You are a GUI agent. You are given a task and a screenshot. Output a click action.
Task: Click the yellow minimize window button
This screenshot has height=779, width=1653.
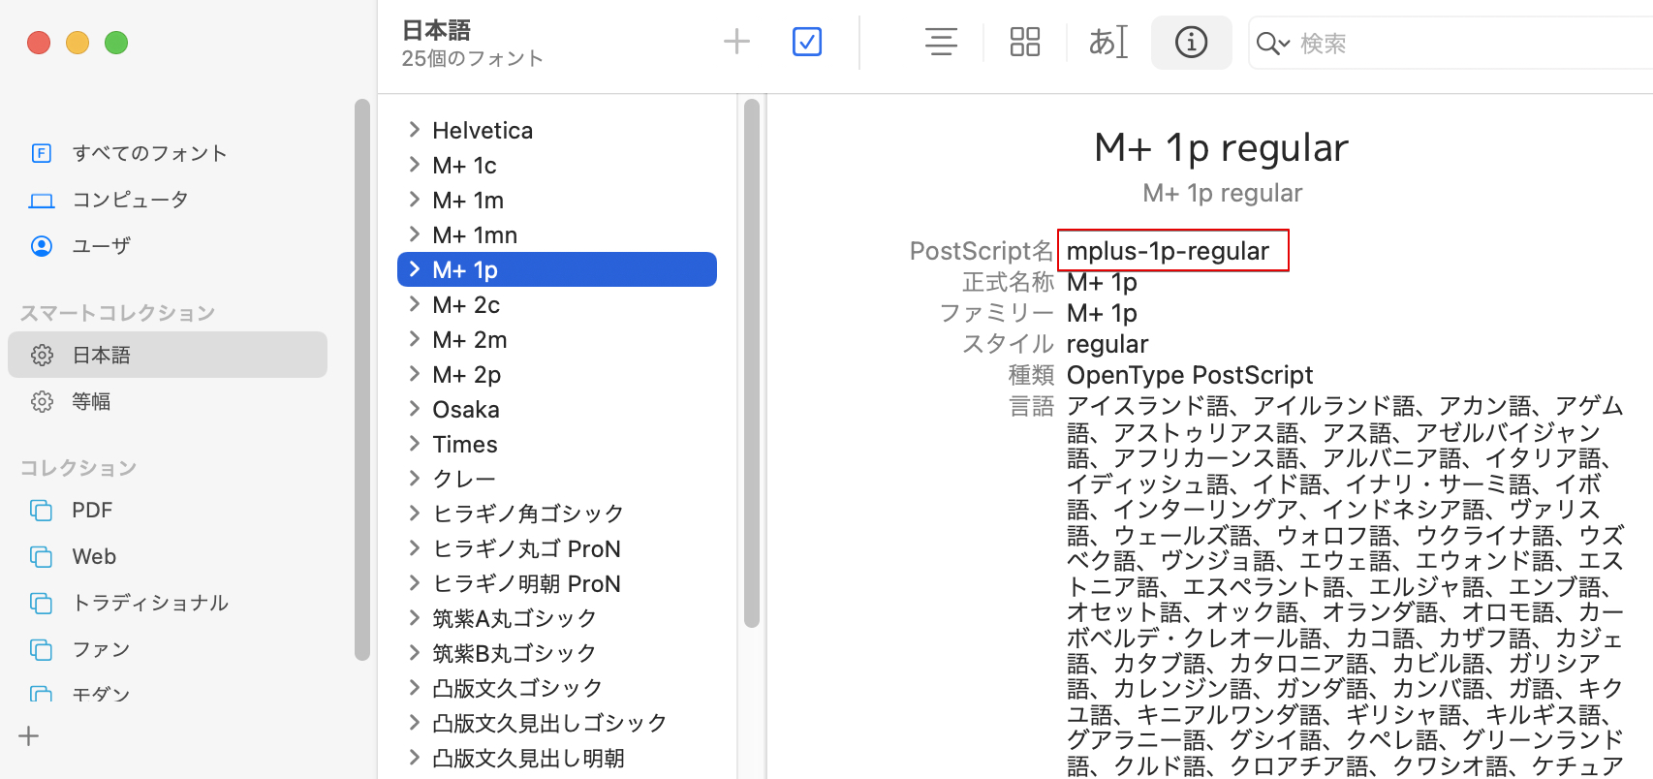tap(78, 43)
